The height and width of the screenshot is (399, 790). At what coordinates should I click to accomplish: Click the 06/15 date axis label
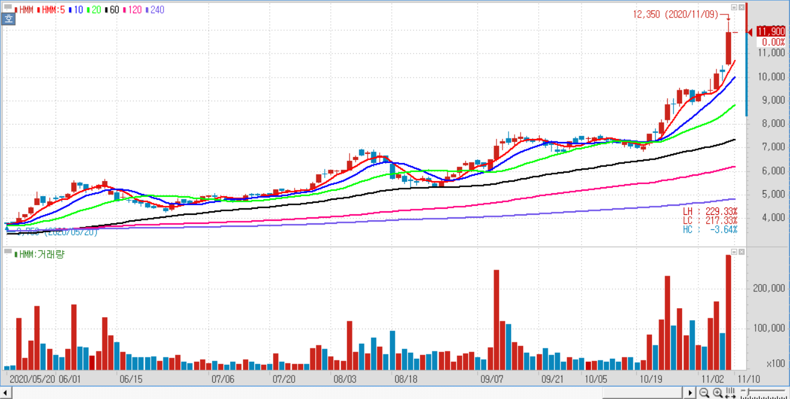coord(131,379)
